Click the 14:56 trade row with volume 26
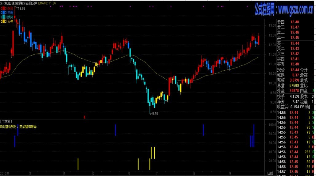The height and width of the screenshot is (176, 316). pos(296,167)
